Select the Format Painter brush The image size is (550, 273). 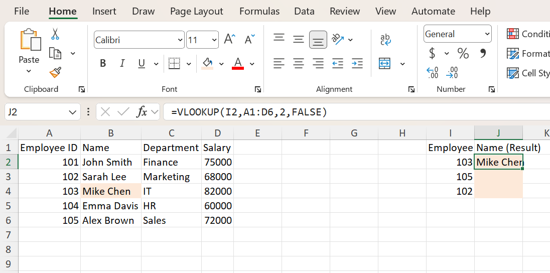55,73
